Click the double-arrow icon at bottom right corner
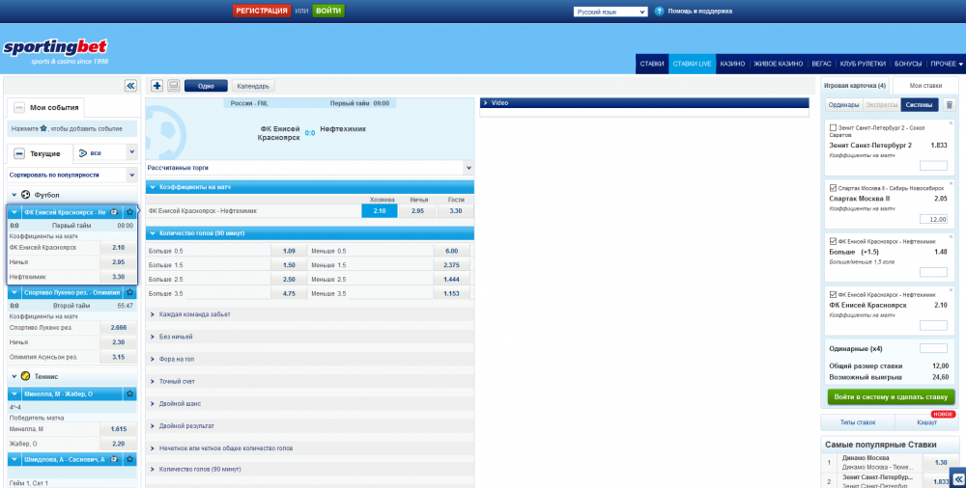The width and height of the screenshot is (966, 488). [958, 479]
